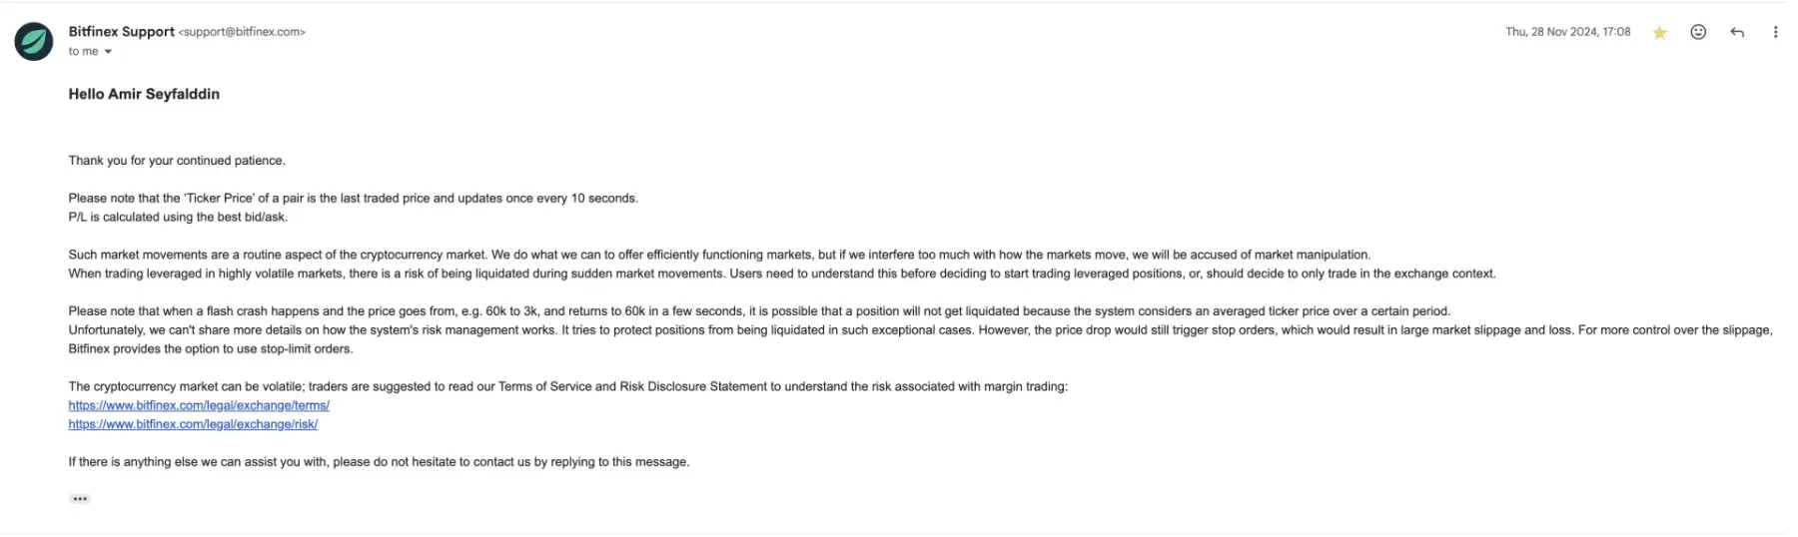
Task: Click the sender name Bitfinex Support
Action: 122,32
